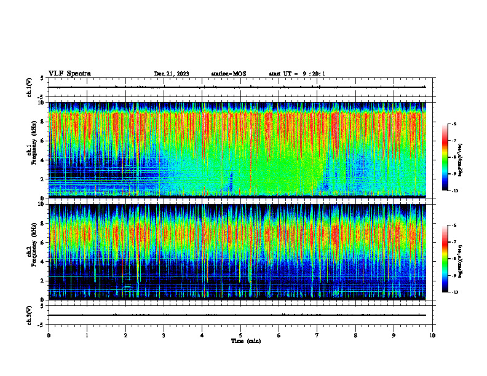Click the "6" tick on the time axis
487x376 pixels.
279,335
